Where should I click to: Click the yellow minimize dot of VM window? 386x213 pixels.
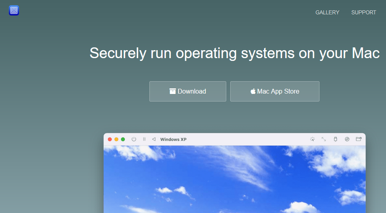coord(116,139)
